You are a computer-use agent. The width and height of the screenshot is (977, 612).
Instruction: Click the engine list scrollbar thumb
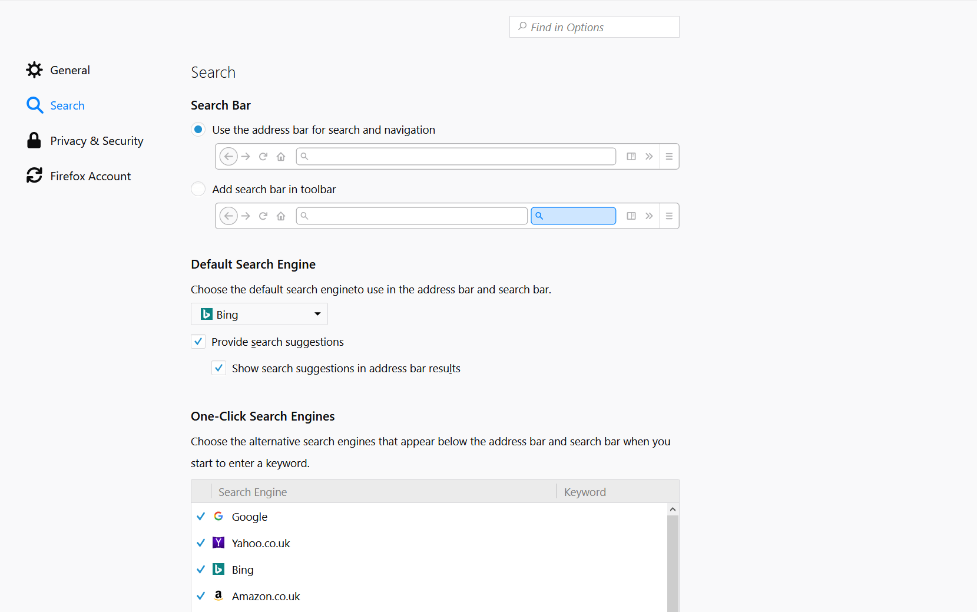[x=673, y=564]
